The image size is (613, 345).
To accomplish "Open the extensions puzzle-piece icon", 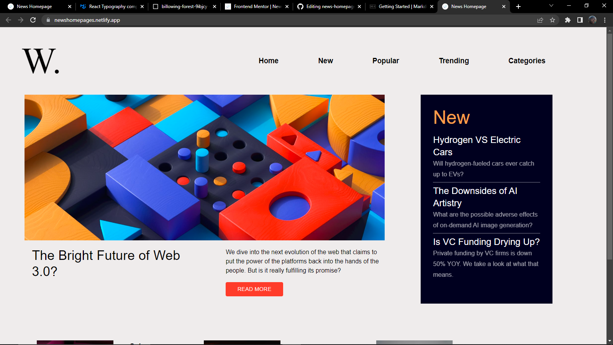I will tap(568, 20).
